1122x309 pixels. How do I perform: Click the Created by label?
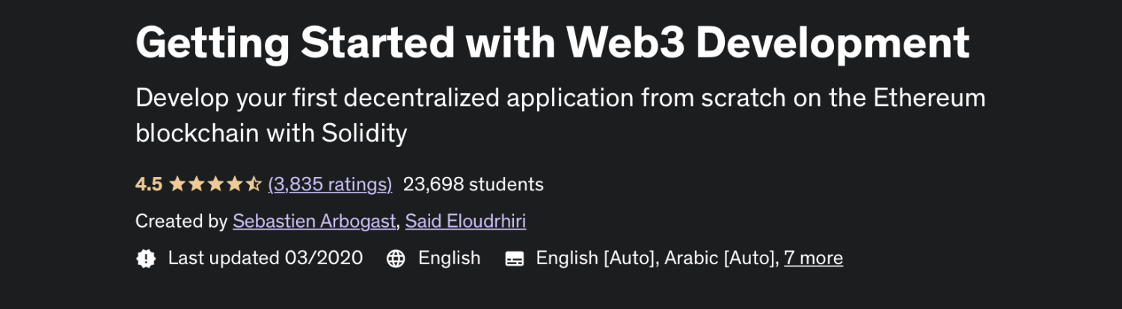(x=181, y=221)
